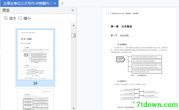This screenshot has height=110, width=179.
Task: Close the 预览 preview panel
Action: (72, 10)
